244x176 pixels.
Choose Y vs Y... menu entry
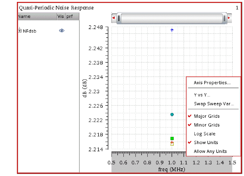click(202, 95)
